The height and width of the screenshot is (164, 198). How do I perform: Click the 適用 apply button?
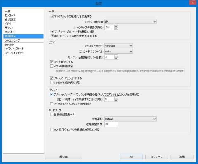tap(182, 157)
